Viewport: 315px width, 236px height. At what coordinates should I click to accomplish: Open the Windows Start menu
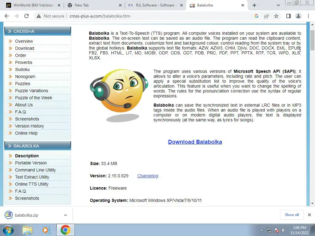point(8,230)
